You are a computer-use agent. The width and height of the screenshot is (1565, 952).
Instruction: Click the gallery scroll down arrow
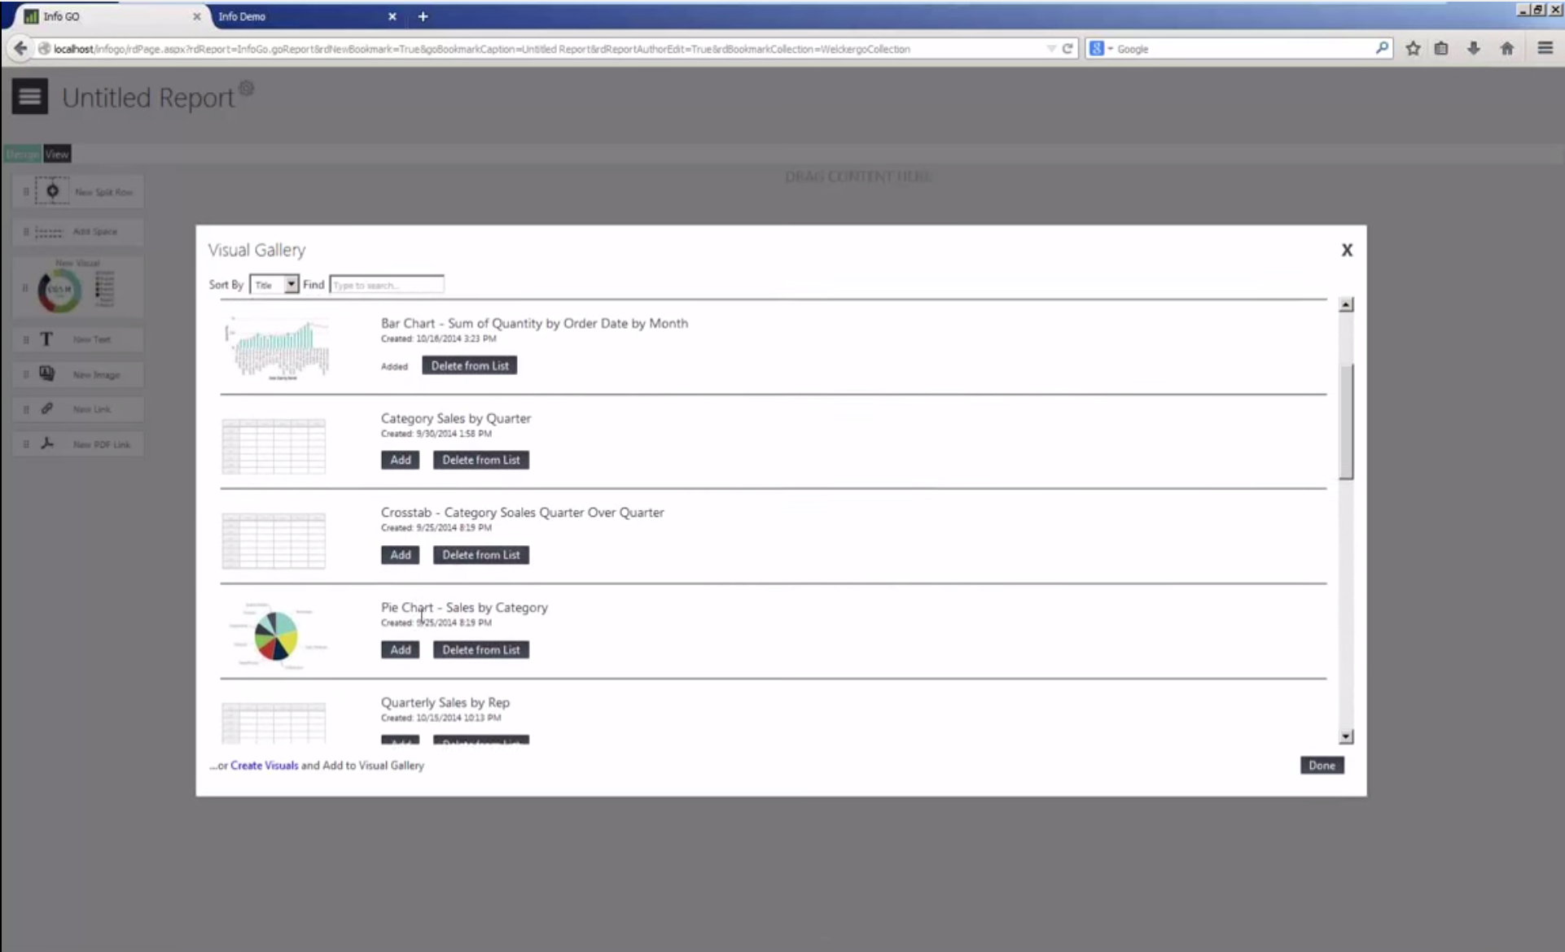pyautogui.click(x=1346, y=736)
